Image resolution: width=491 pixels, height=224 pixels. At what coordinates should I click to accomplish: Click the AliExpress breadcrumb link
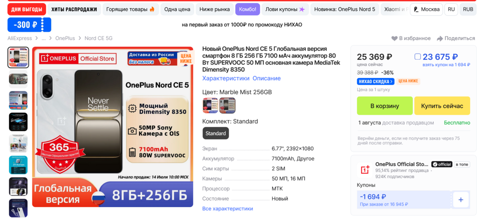tap(20, 39)
